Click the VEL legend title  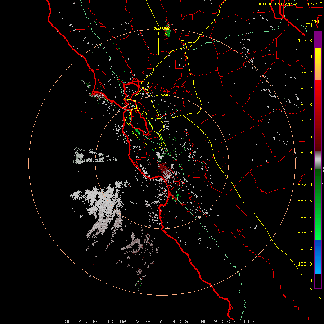316,22
